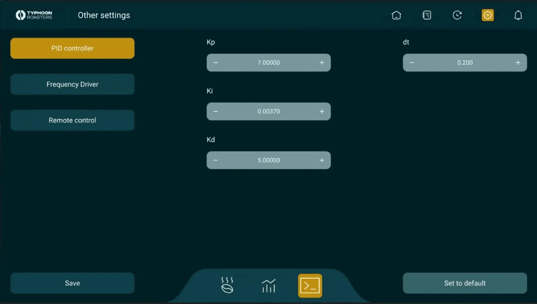Open notifications bell icon
Screen dimensions: 537x304
click(518, 15)
